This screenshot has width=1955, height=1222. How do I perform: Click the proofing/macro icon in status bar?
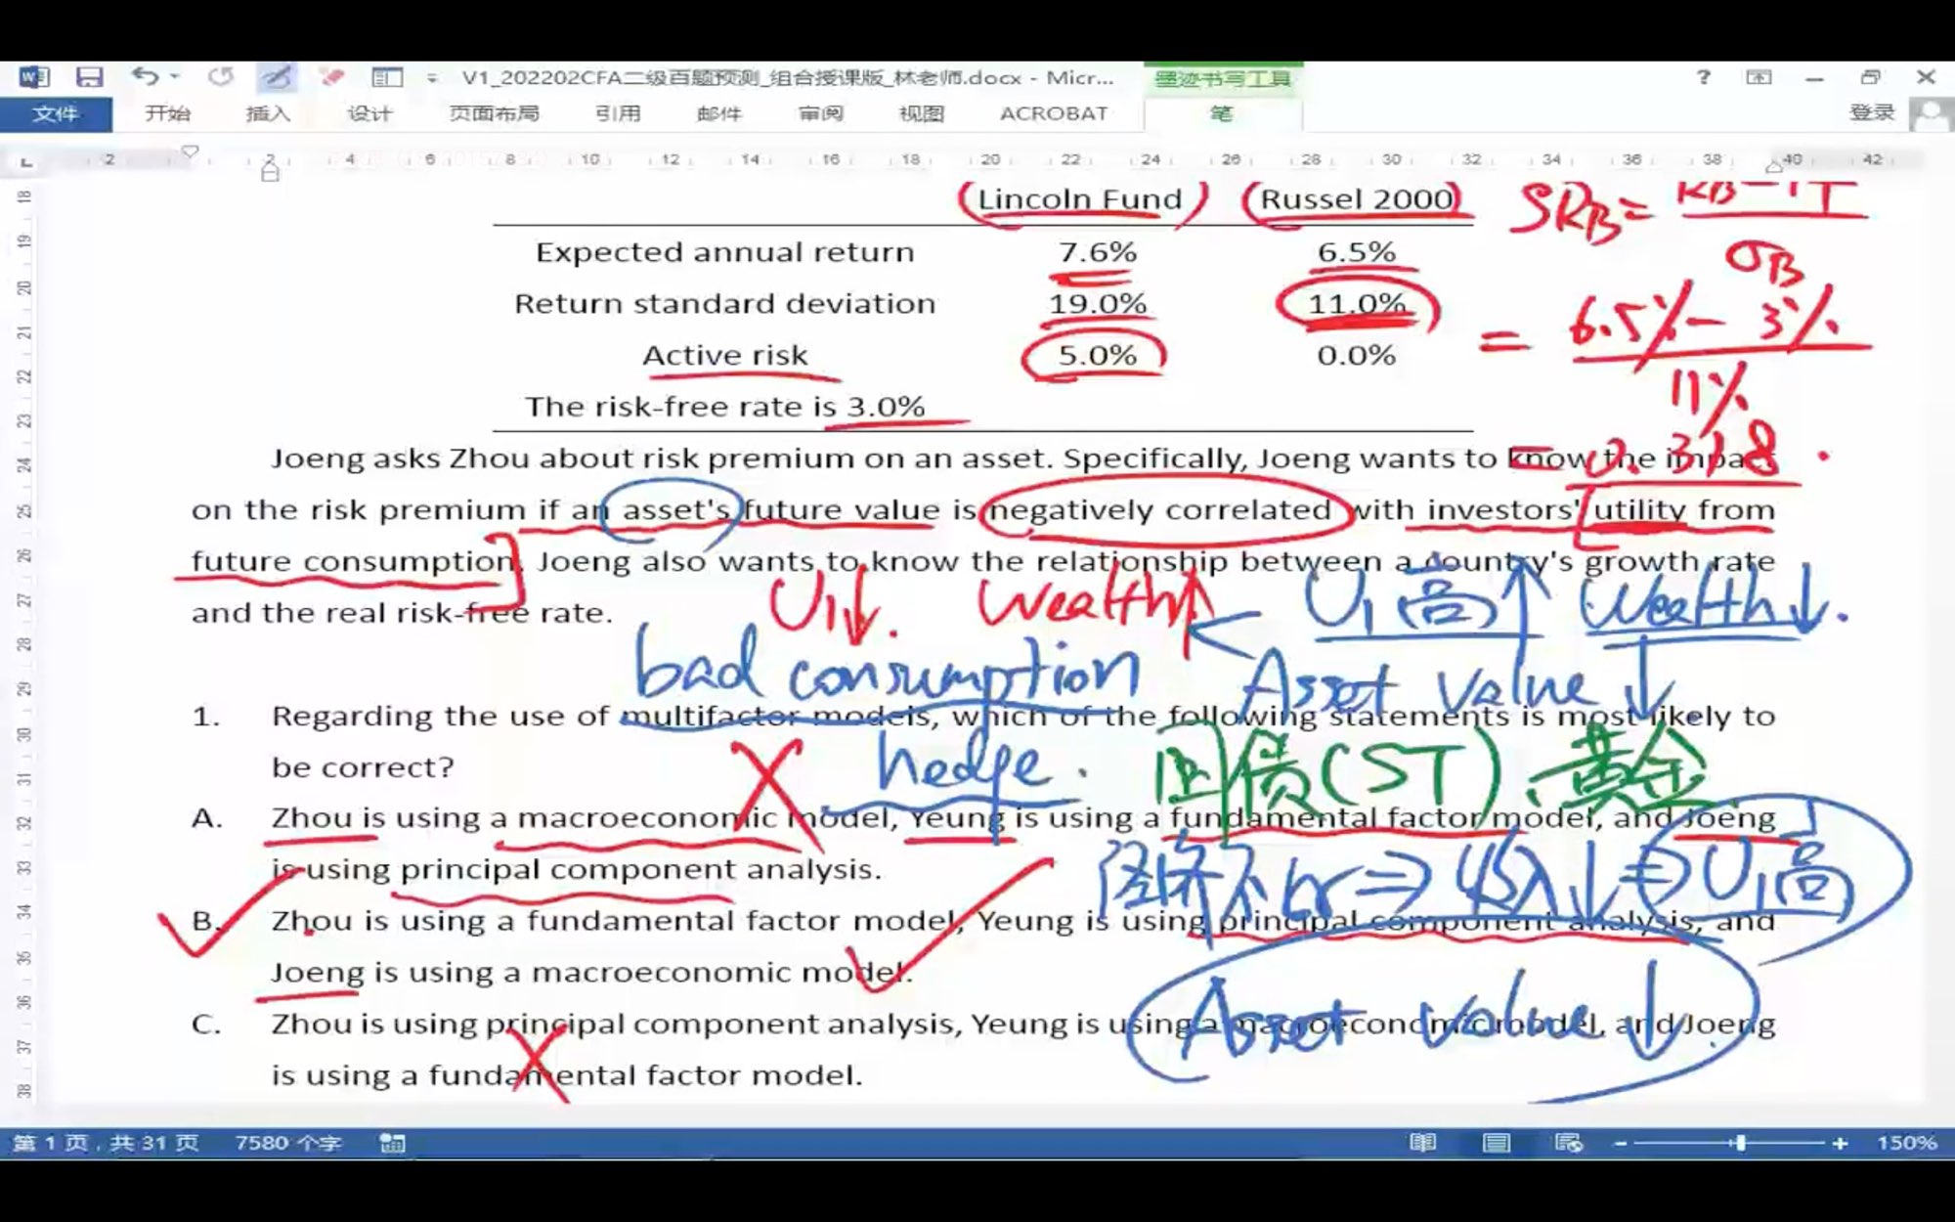pos(393,1143)
